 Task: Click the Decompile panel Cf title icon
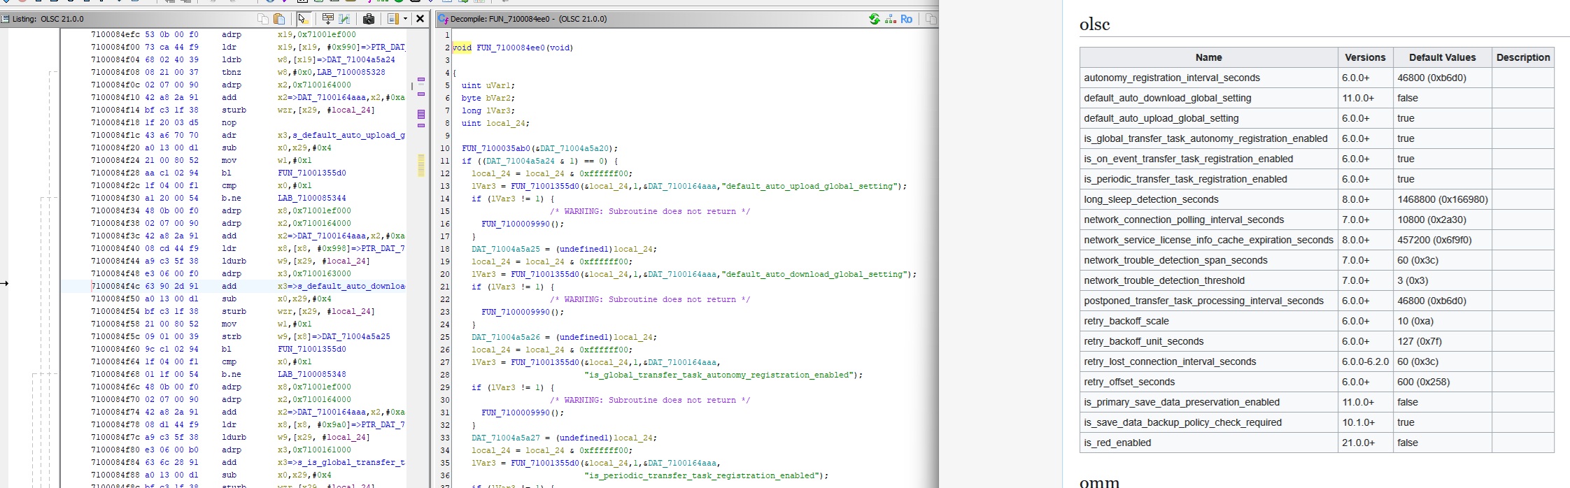pyautogui.click(x=443, y=19)
